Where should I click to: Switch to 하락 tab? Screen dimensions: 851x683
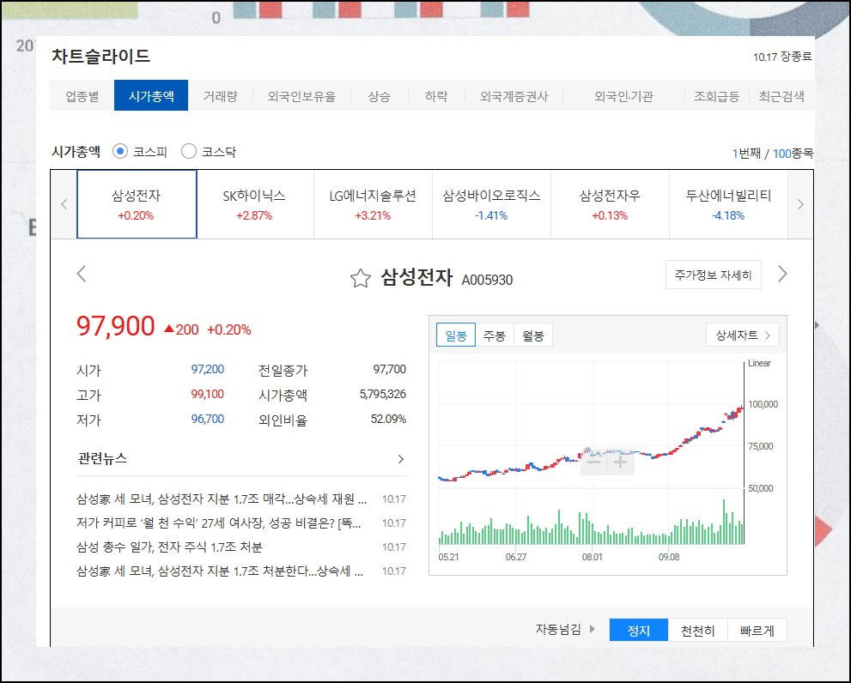pyautogui.click(x=436, y=96)
